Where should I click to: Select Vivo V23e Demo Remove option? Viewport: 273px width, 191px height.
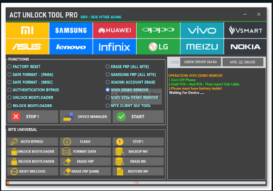click(132, 98)
